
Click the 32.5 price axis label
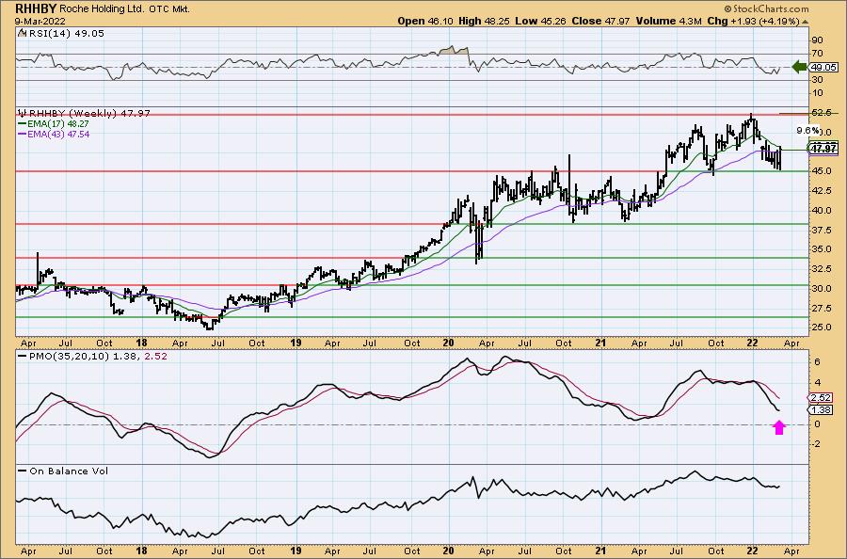(x=821, y=269)
